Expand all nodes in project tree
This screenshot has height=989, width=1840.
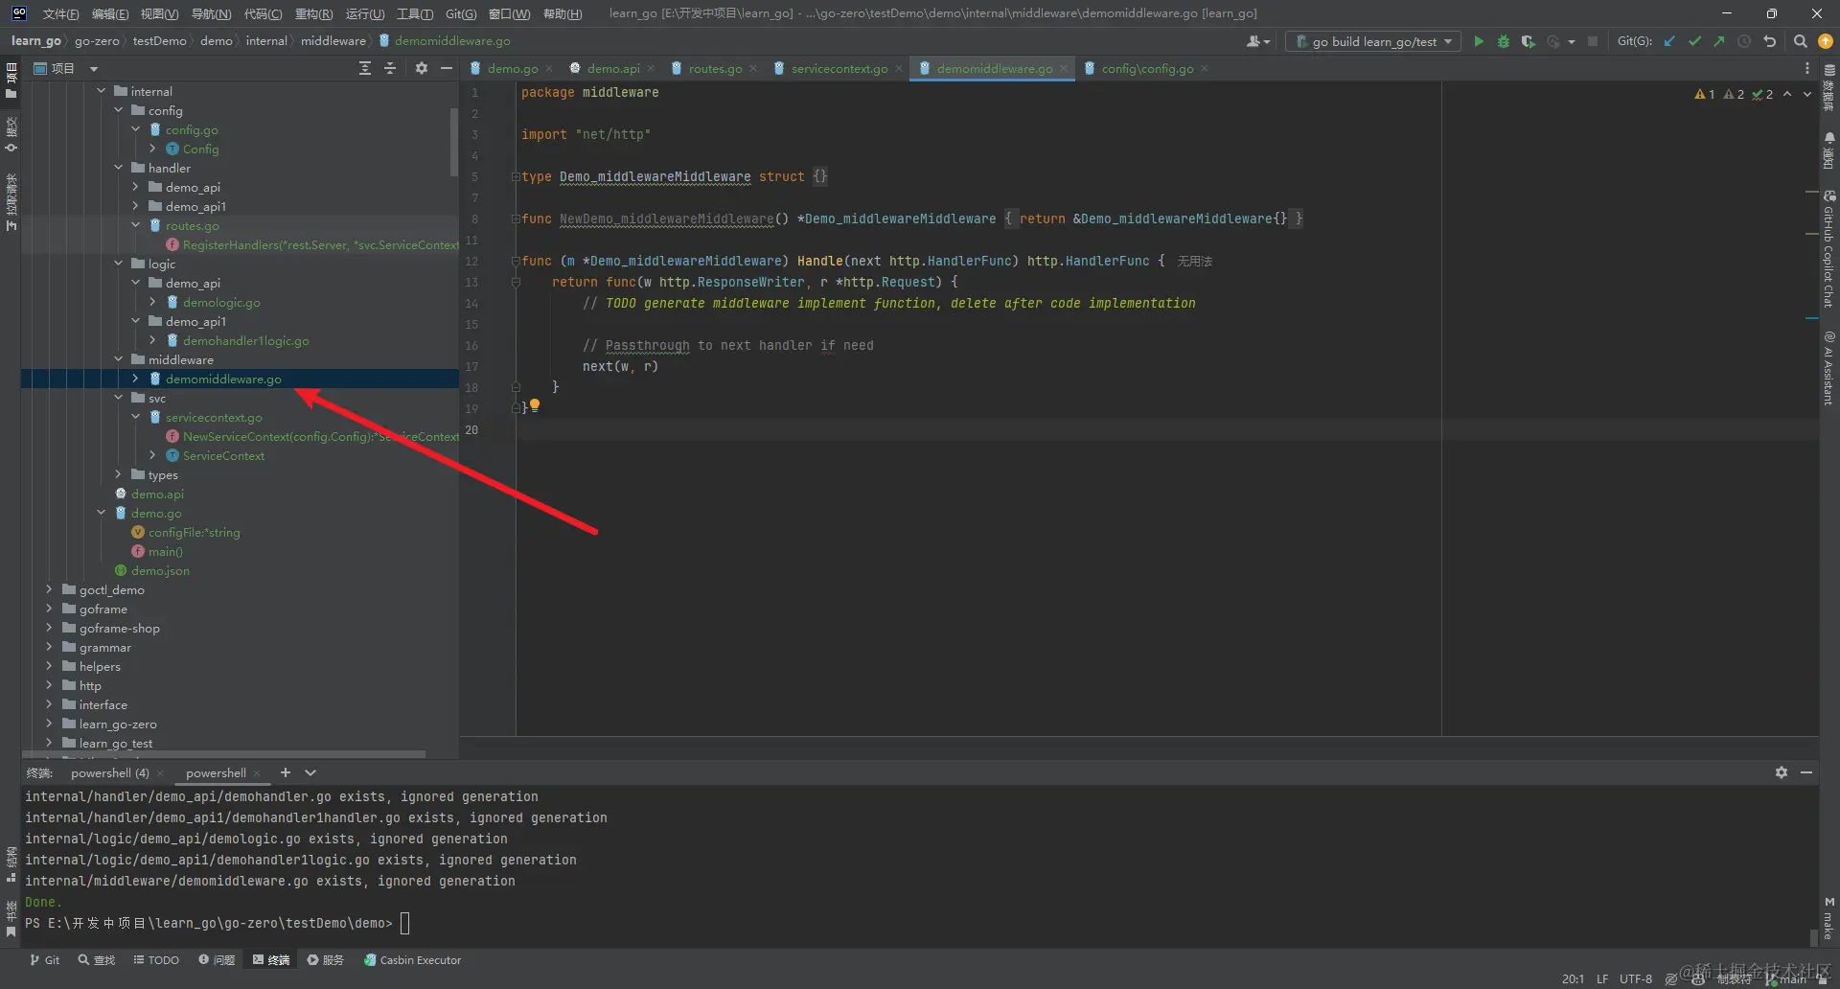(365, 68)
